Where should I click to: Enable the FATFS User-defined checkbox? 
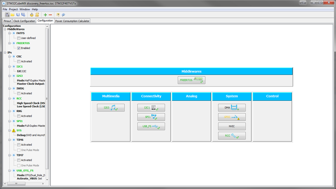pyautogui.click(x=19, y=38)
